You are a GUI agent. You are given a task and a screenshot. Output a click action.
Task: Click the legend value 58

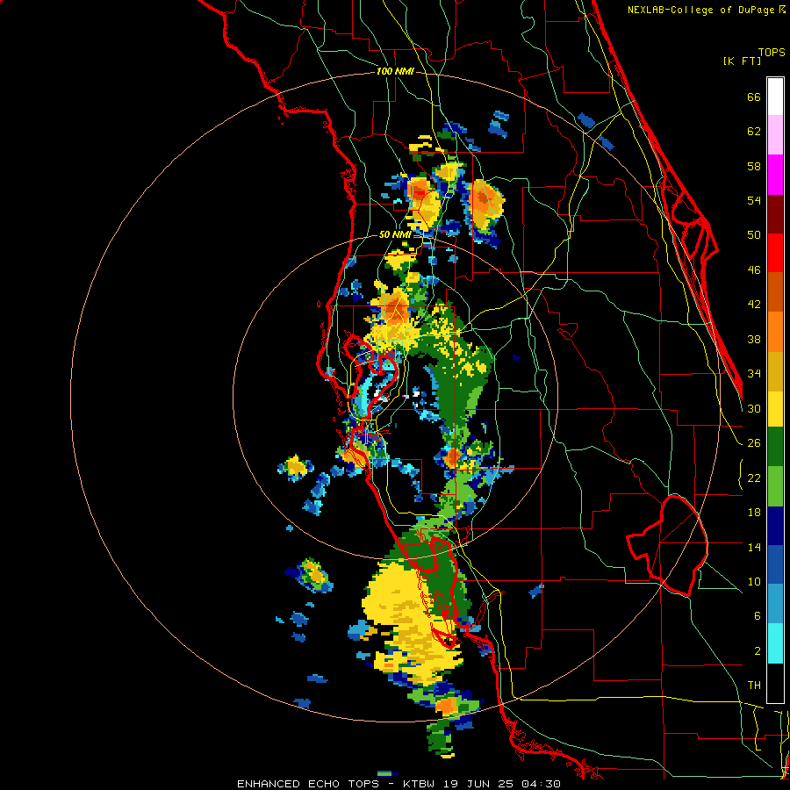(x=754, y=166)
